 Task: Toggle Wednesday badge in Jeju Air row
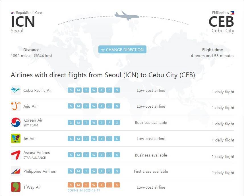94,106
